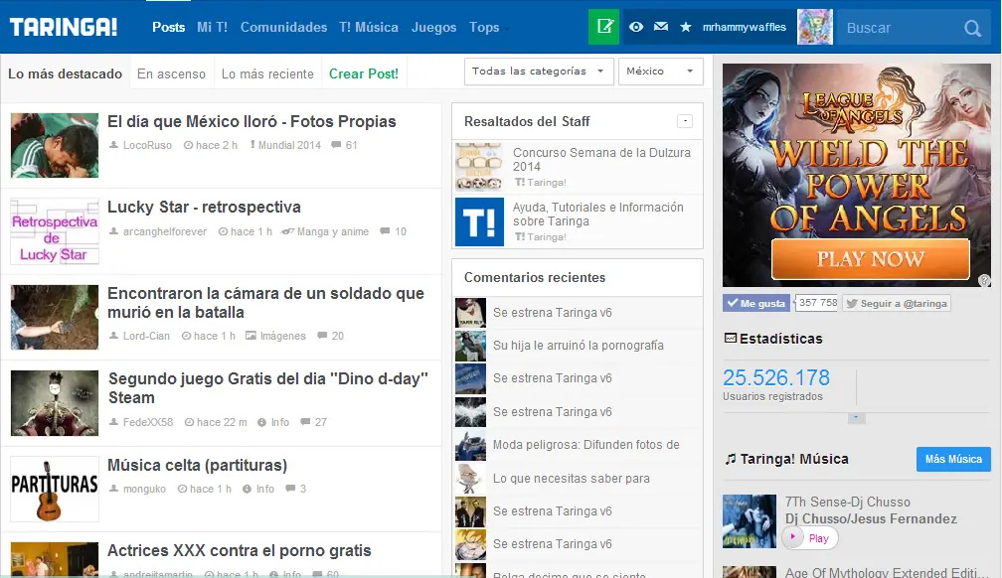Open the Lucky Star - retrospectiva post
This screenshot has width=1002, height=578.
pyautogui.click(x=204, y=207)
